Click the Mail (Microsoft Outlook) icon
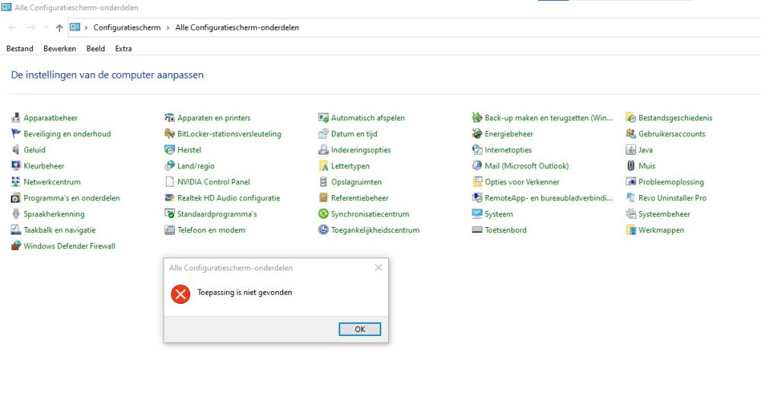Screen dimensions: 761x393 (x=476, y=165)
